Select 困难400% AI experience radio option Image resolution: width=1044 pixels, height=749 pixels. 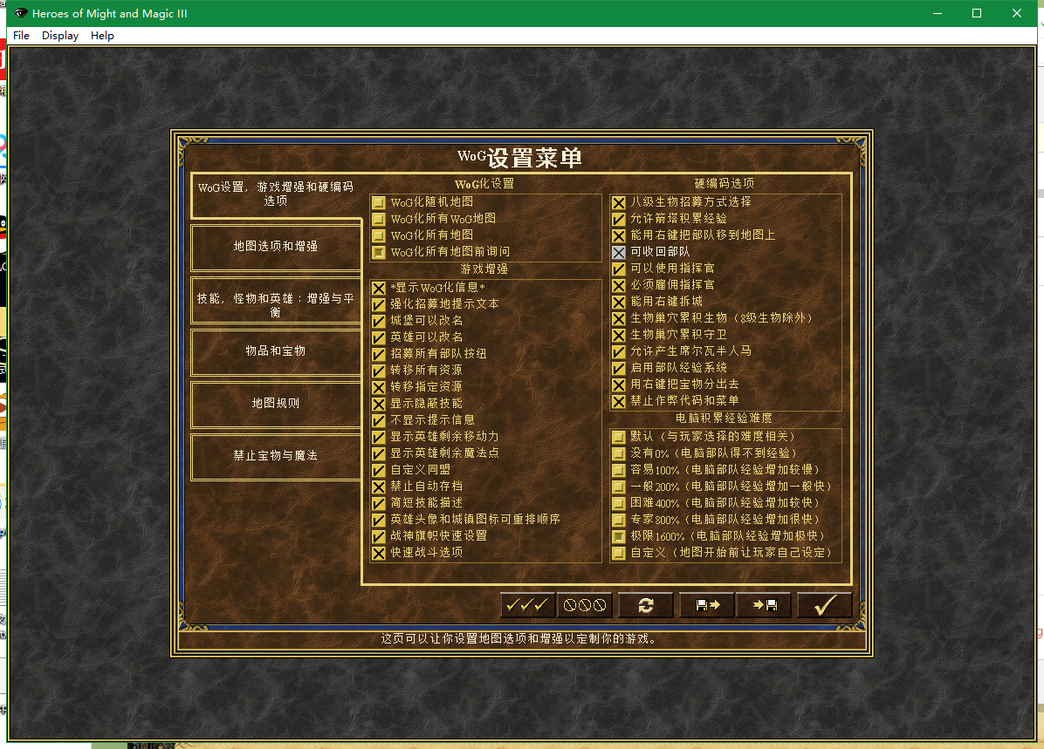tap(619, 503)
